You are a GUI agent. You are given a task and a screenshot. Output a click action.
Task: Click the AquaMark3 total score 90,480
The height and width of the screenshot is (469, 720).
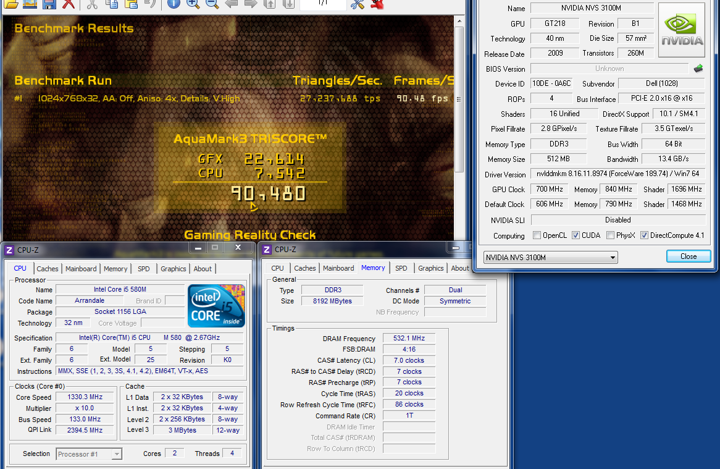point(268,194)
